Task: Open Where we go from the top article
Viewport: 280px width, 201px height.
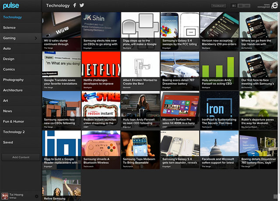Action: point(259,31)
